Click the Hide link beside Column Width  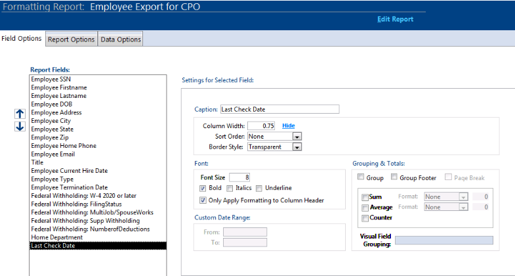click(289, 126)
